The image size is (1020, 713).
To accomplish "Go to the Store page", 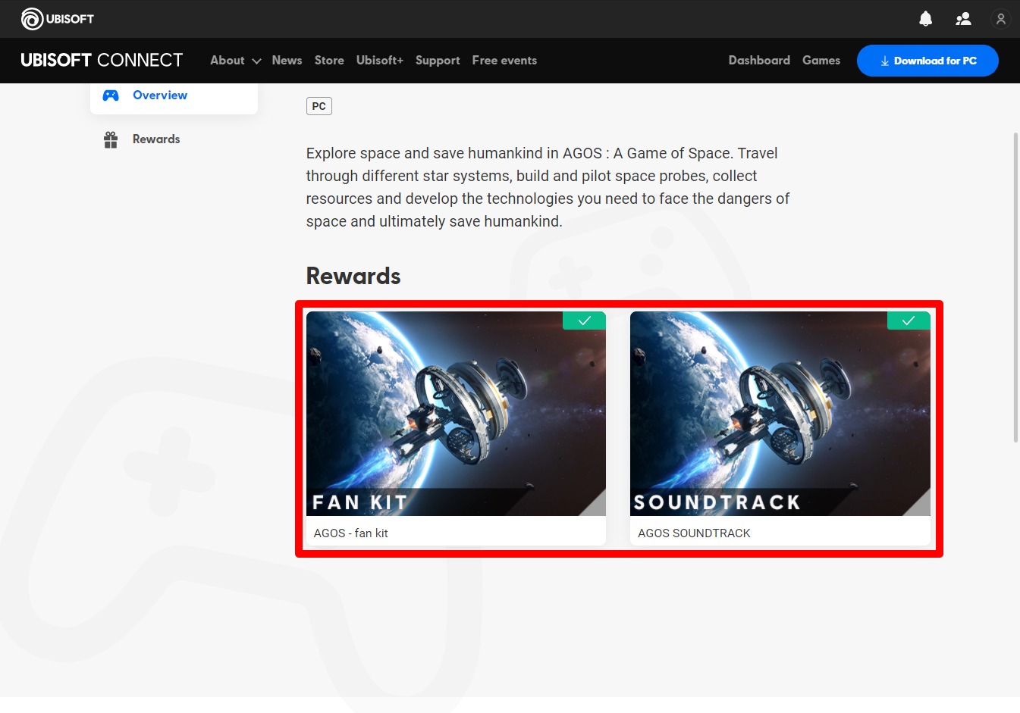I will coord(329,61).
